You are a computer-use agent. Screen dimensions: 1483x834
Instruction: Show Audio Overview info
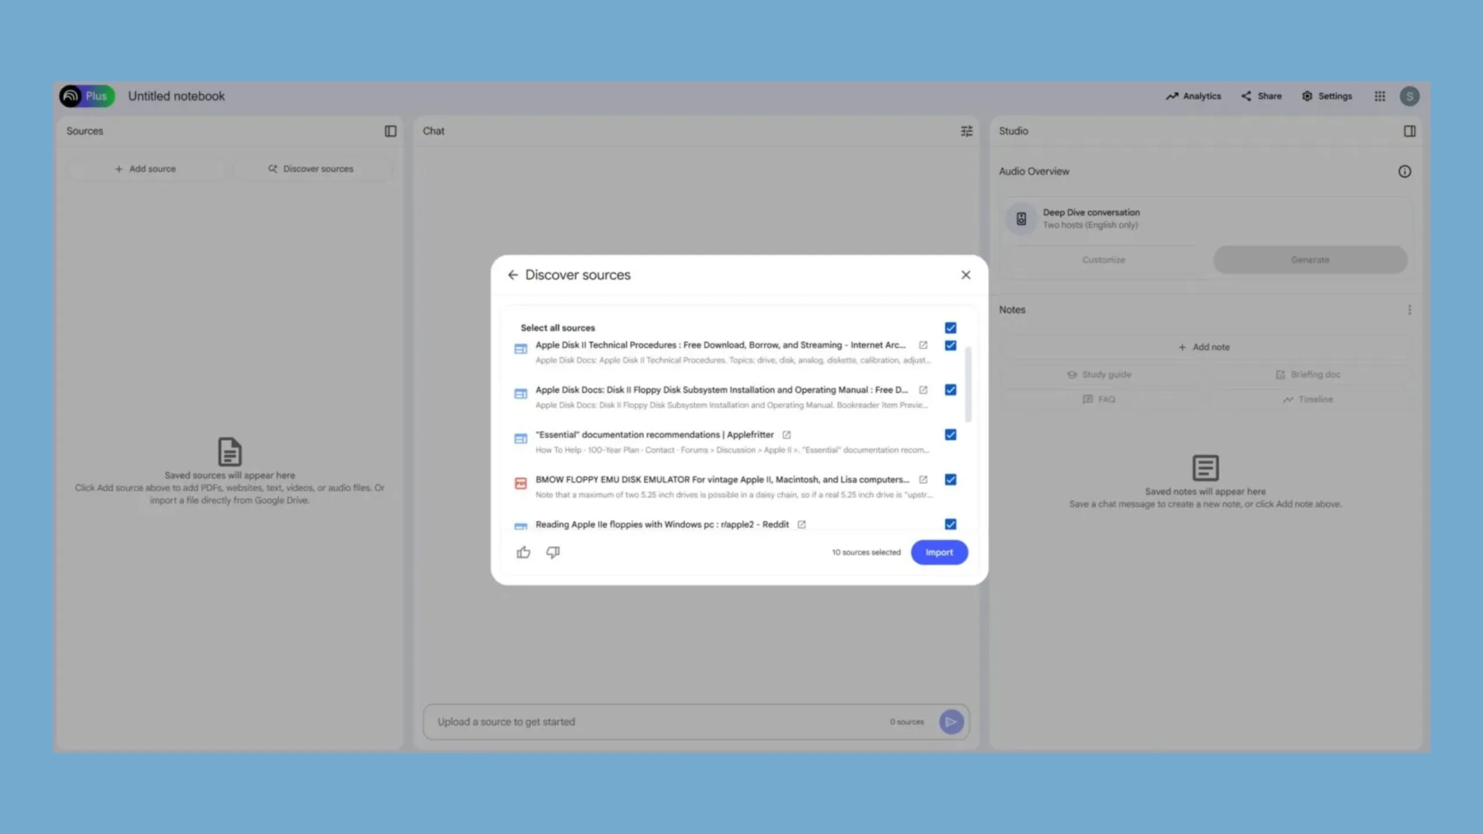pyautogui.click(x=1405, y=171)
